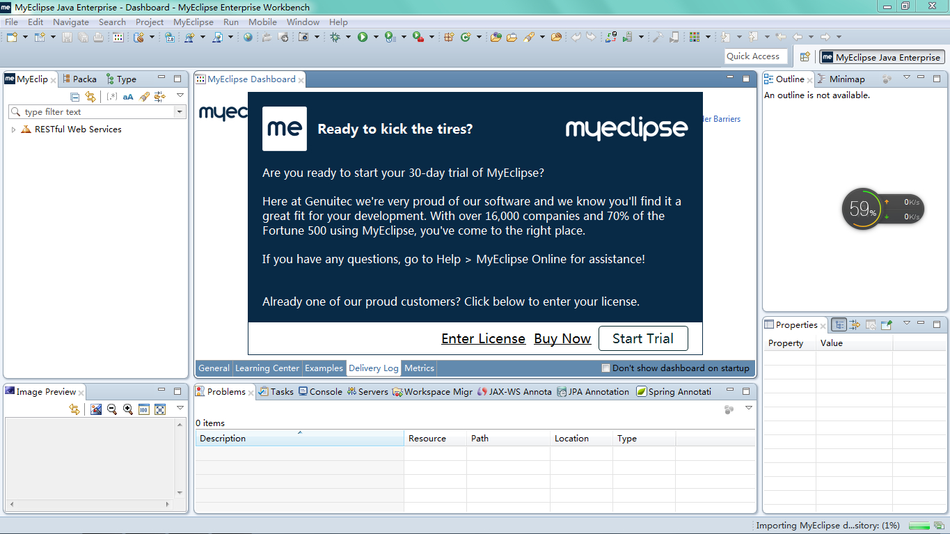Click the Save toolbar icon
The height and width of the screenshot is (534, 950).
point(67,37)
